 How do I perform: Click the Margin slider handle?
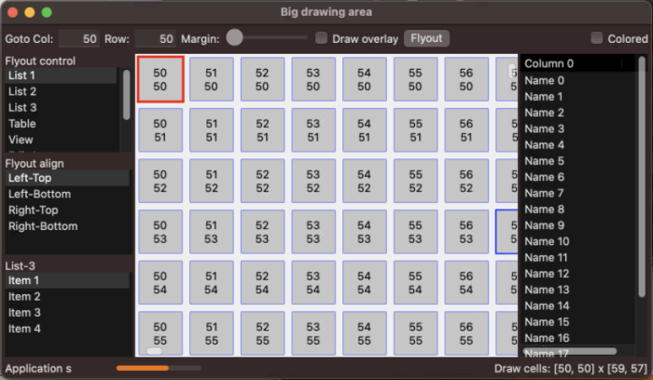point(235,38)
